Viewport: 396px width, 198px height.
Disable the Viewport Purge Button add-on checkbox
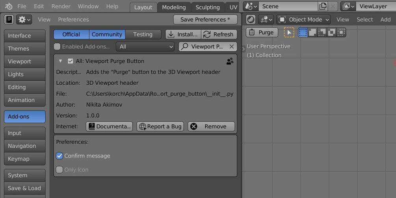pyautogui.click(x=71, y=61)
